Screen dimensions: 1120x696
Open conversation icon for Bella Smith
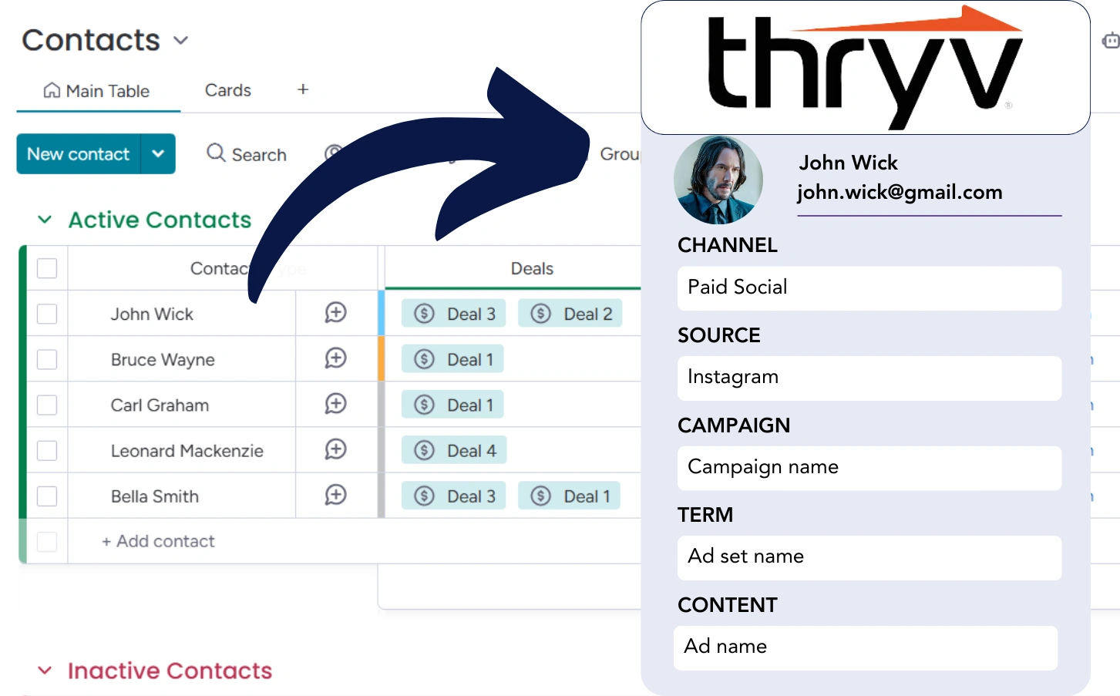pyautogui.click(x=335, y=495)
